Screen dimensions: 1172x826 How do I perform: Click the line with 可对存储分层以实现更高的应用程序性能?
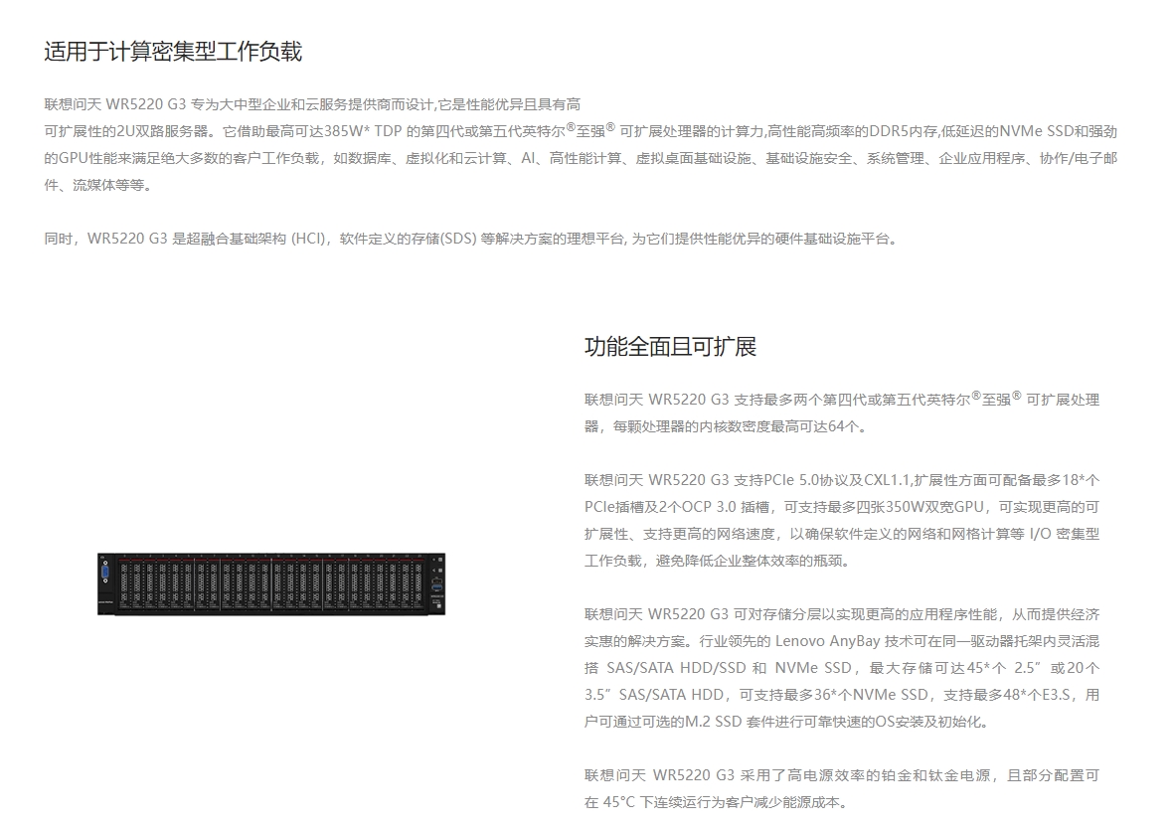pyautogui.click(x=842, y=614)
